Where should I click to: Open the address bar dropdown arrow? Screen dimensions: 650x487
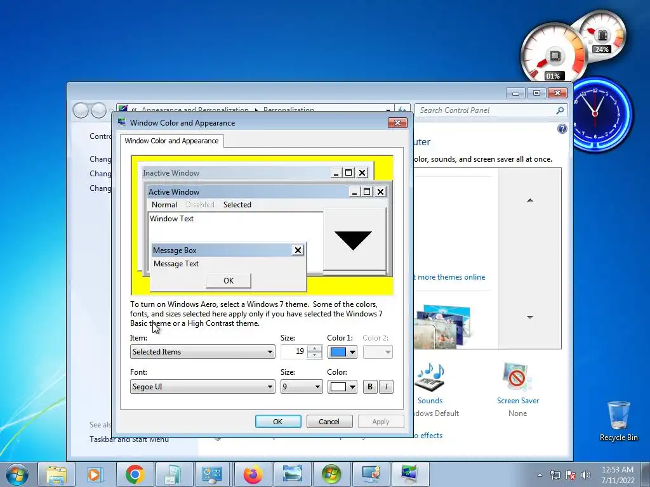tap(388, 110)
